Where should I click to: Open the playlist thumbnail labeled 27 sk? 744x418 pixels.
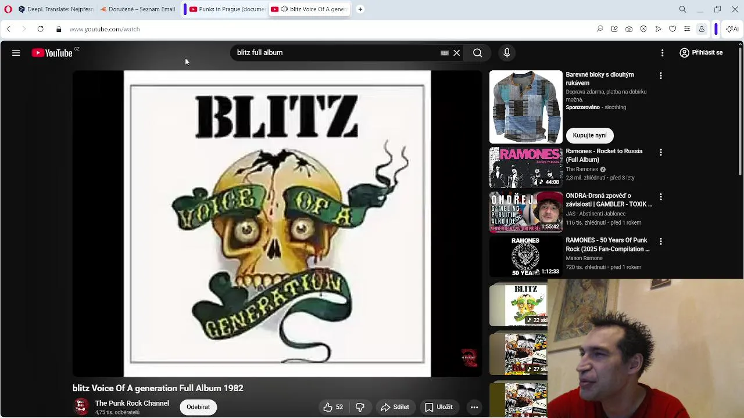click(518, 354)
